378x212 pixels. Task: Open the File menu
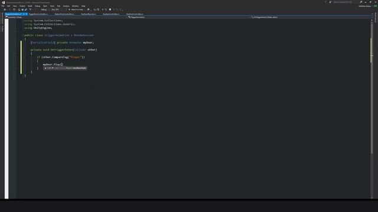(2, 6)
